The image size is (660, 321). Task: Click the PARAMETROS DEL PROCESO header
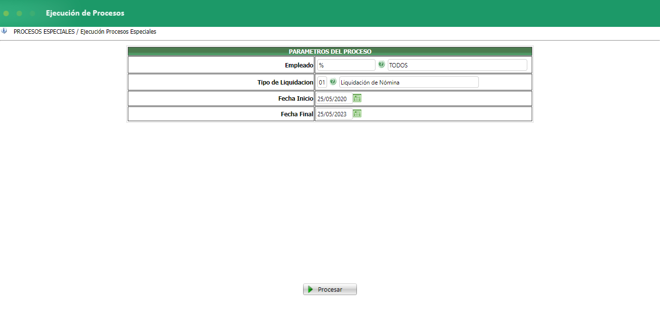(330, 51)
